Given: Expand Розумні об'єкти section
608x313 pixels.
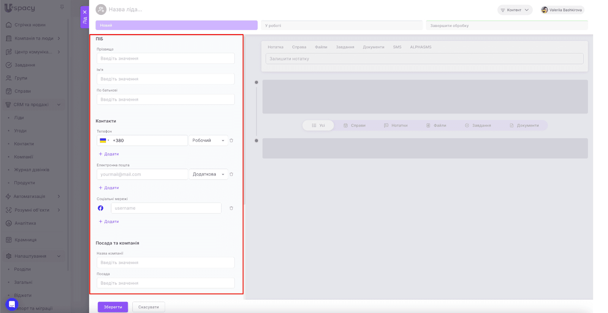Looking at the screenshot, I should 59,210.
